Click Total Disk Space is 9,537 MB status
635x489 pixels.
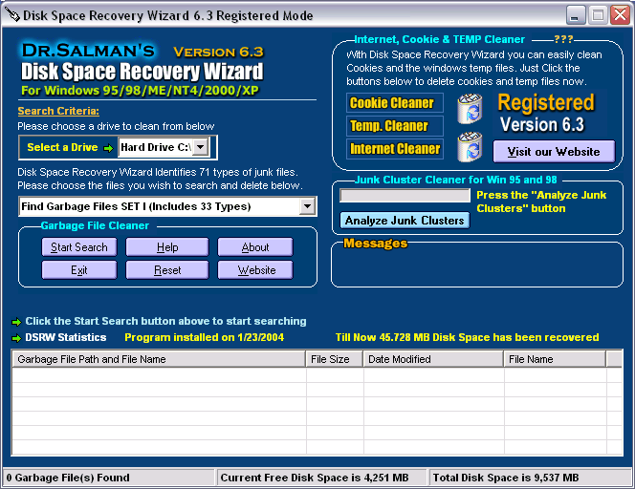pos(531,478)
